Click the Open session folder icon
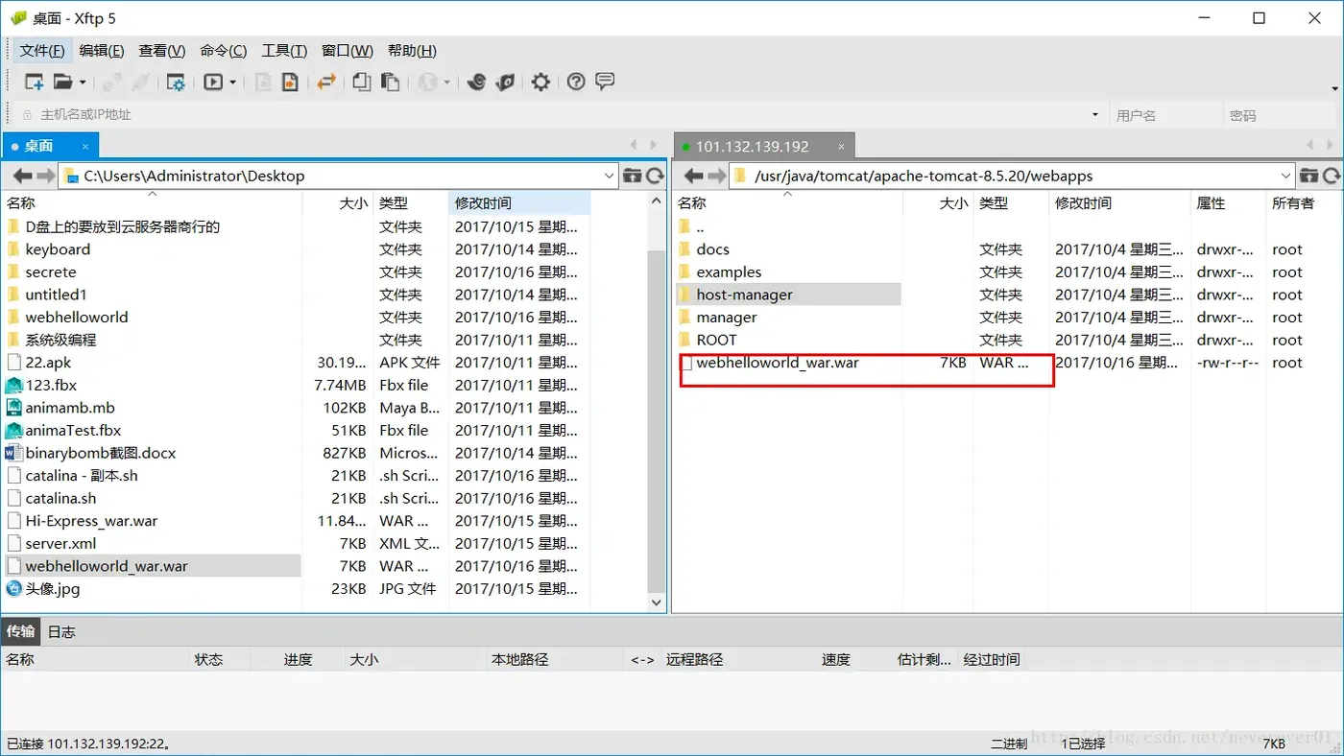The height and width of the screenshot is (756, 1344). [62, 83]
